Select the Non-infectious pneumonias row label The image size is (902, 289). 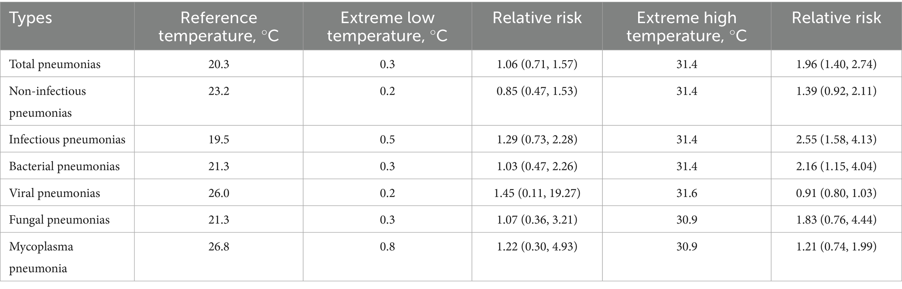pos(48,102)
